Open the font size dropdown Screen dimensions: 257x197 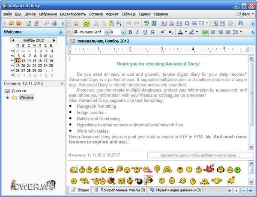pyautogui.click(x=123, y=32)
